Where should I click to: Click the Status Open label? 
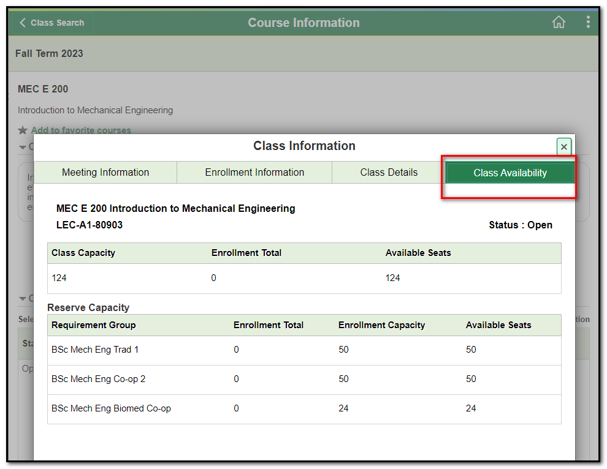pyautogui.click(x=520, y=225)
